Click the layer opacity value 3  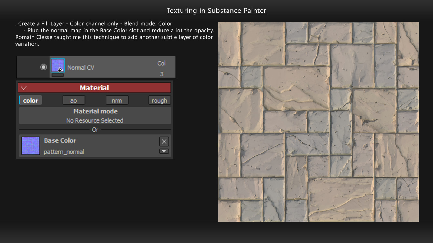click(x=162, y=74)
